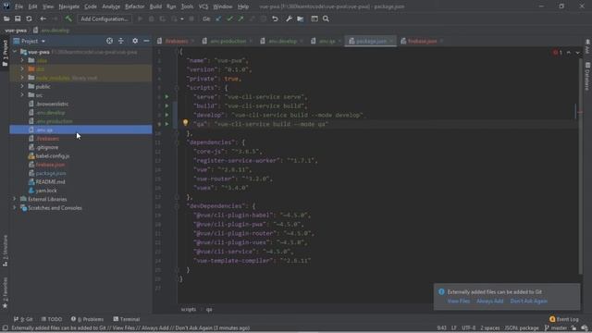
Task: Open Search Everywhere magnifier icon
Action: (x=326, y=18)
